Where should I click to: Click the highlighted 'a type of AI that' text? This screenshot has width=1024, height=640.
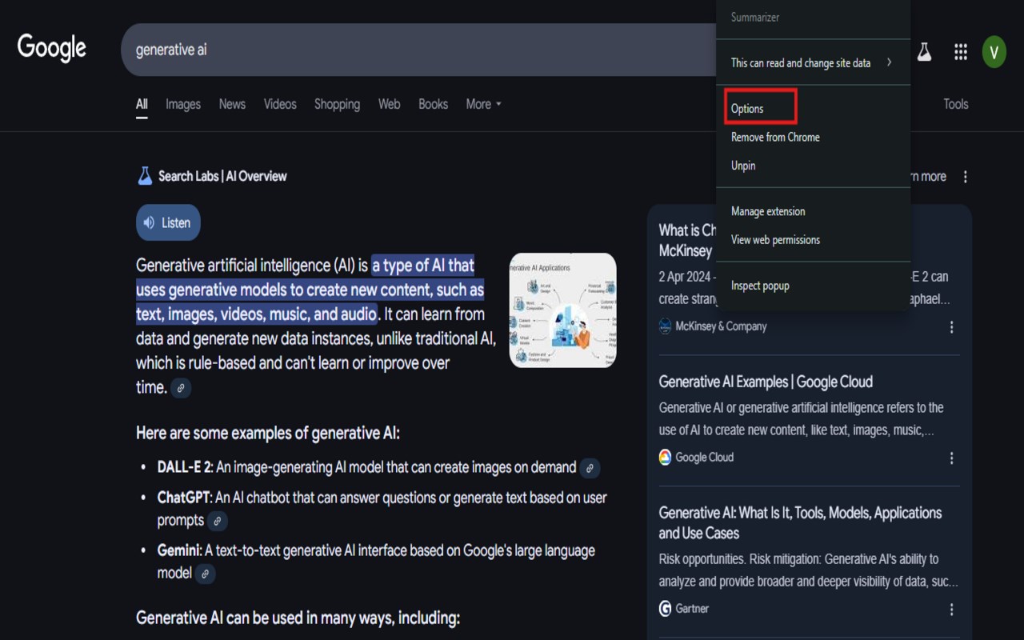point(423,266)
